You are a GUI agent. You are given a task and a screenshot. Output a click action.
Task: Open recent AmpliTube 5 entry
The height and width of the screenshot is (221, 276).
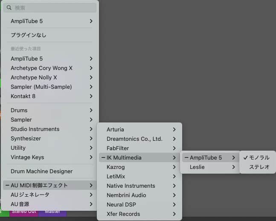tap(50, 58)
